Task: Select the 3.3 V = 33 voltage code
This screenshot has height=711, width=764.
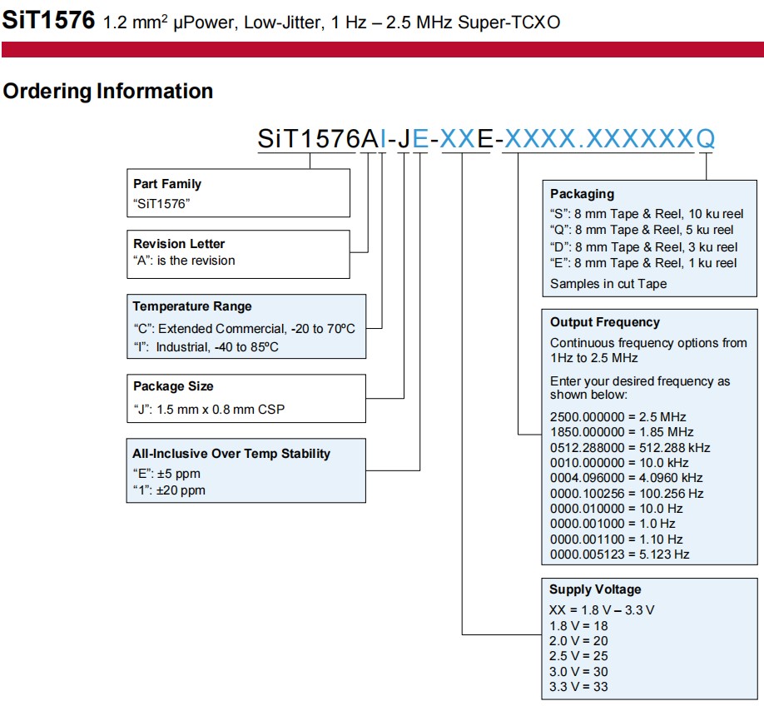Action: 579,688
